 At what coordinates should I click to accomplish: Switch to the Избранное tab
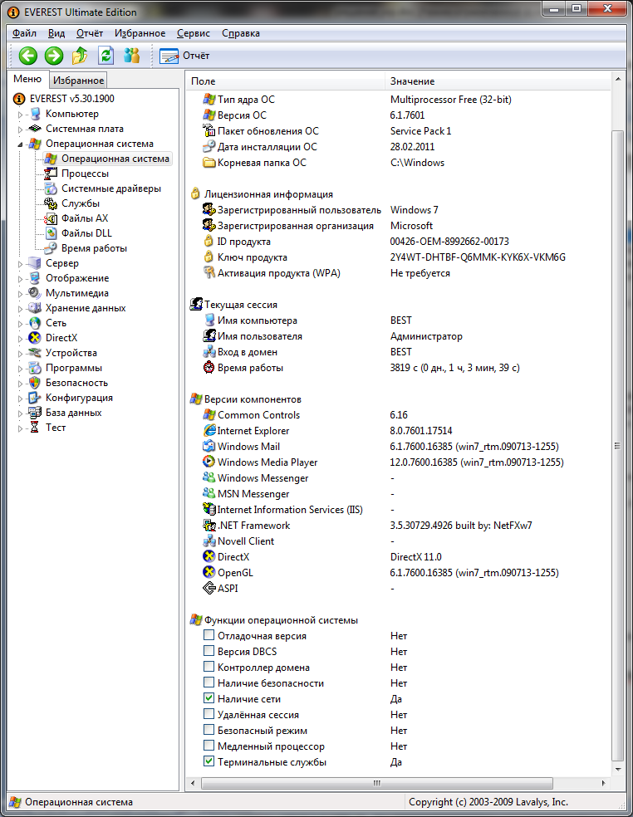78,81
